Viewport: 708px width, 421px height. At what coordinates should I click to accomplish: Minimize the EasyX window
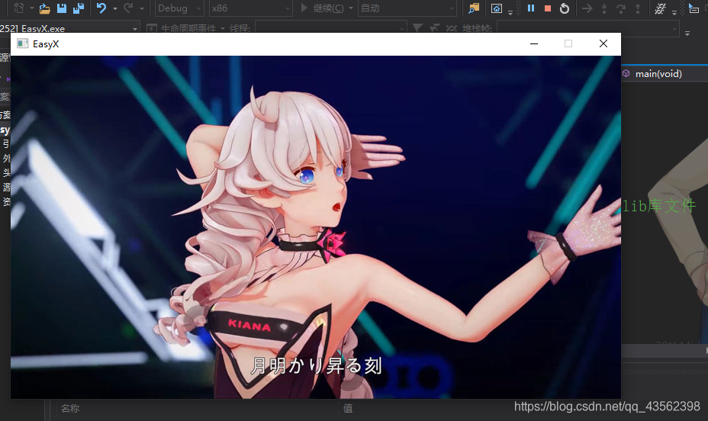coord(534,43)
